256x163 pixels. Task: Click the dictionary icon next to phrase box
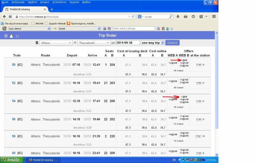pos(158,29)
